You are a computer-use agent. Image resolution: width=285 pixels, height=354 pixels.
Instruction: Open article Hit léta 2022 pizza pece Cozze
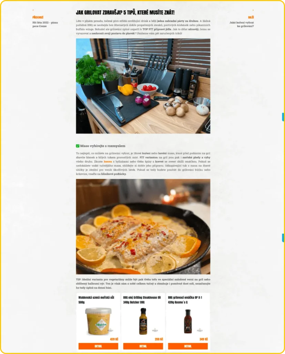pos(45,25)
